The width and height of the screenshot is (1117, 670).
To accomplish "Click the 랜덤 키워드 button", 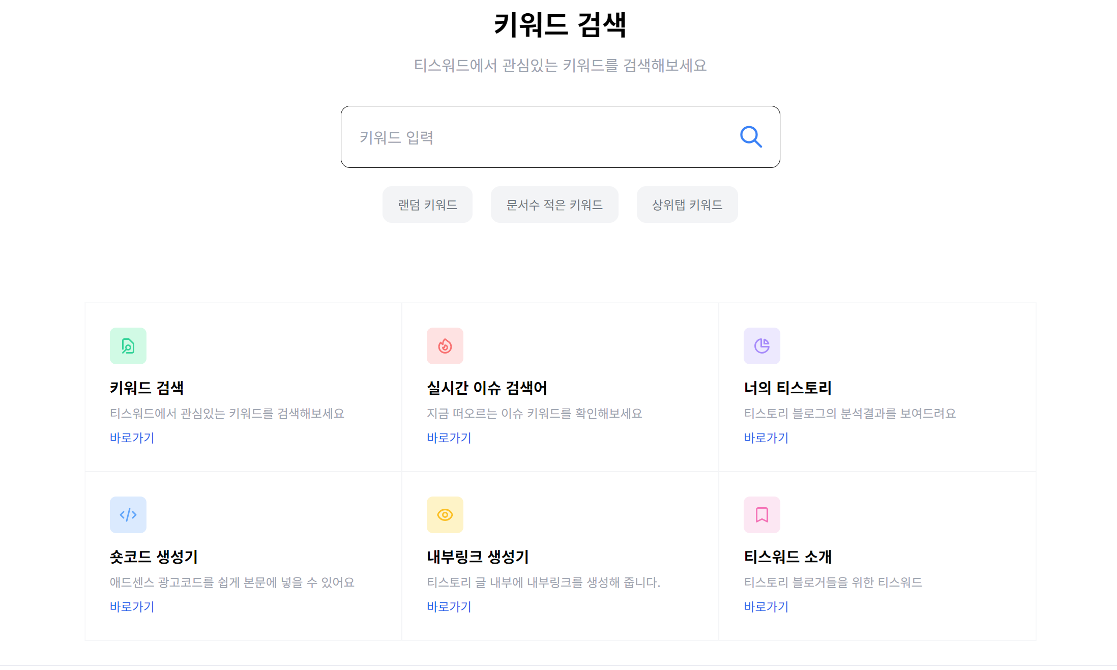I will point(427,205).
